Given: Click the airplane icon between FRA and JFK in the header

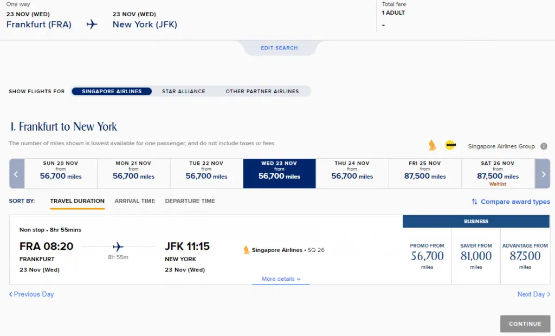Looking at the screenshot, I should pos(92,24).
